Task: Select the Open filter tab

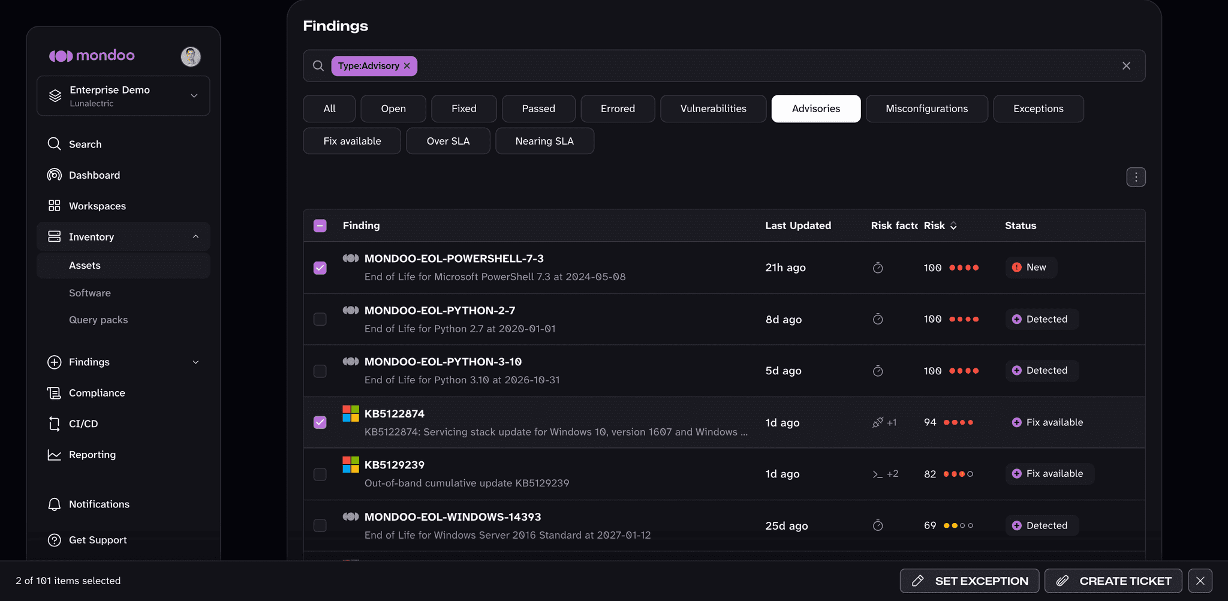Action: [393, 109]
